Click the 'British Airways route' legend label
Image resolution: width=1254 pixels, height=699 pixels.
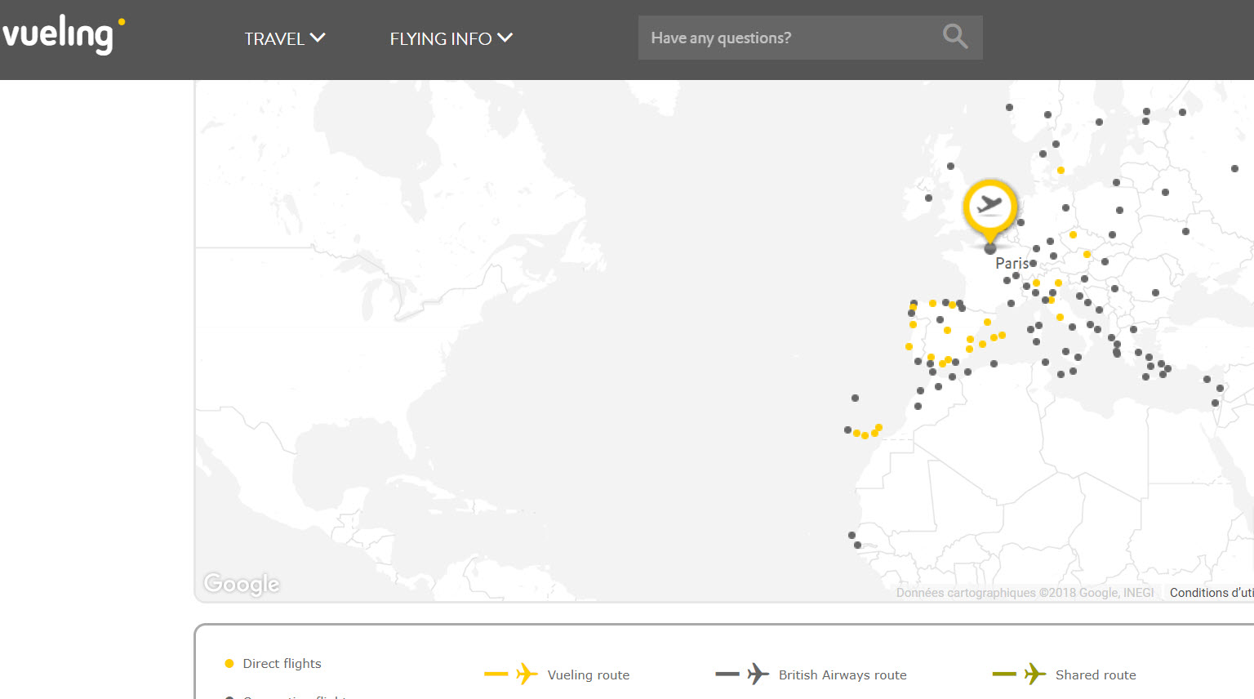click(842, 675)
